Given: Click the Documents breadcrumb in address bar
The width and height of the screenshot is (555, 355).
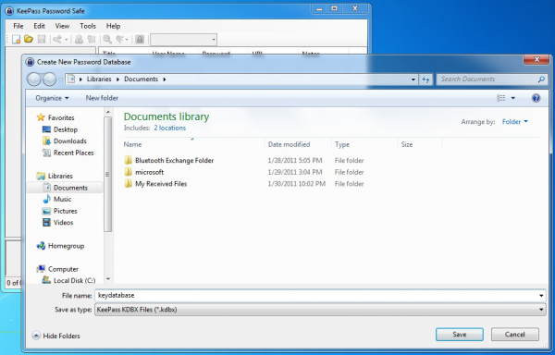Looking at the screenshot, I should (x=141, y=79).
